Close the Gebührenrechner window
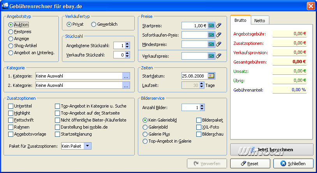This screenshot has width=317, height=173. (x=311, y=6)
